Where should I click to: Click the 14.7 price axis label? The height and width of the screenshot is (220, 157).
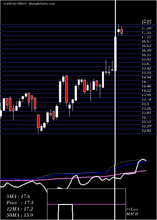click(x=145, y=82)
